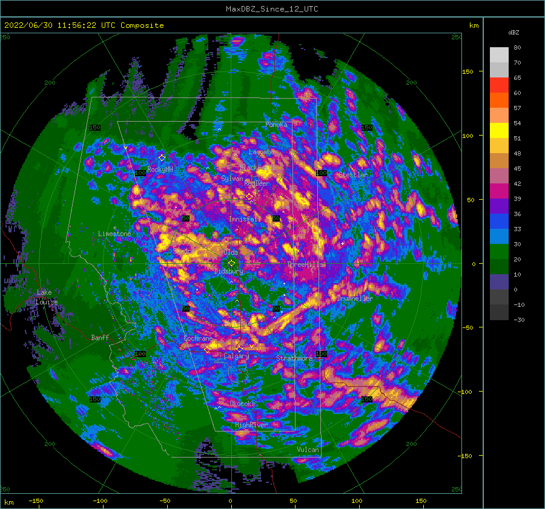
Task: Click the Drumheller map label
Action: [x=355, y=298]
